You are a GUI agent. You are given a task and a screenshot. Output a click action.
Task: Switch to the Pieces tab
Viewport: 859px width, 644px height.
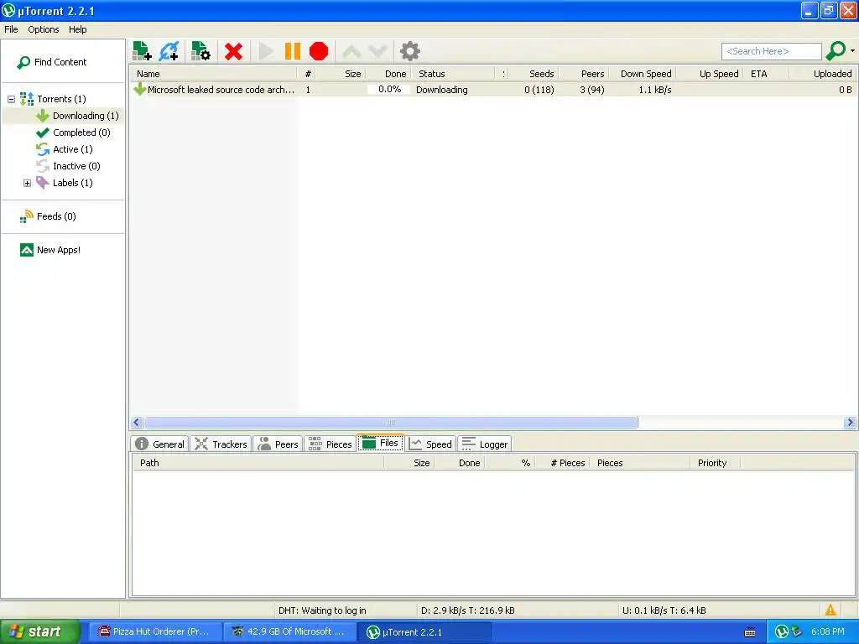(330, 444)
